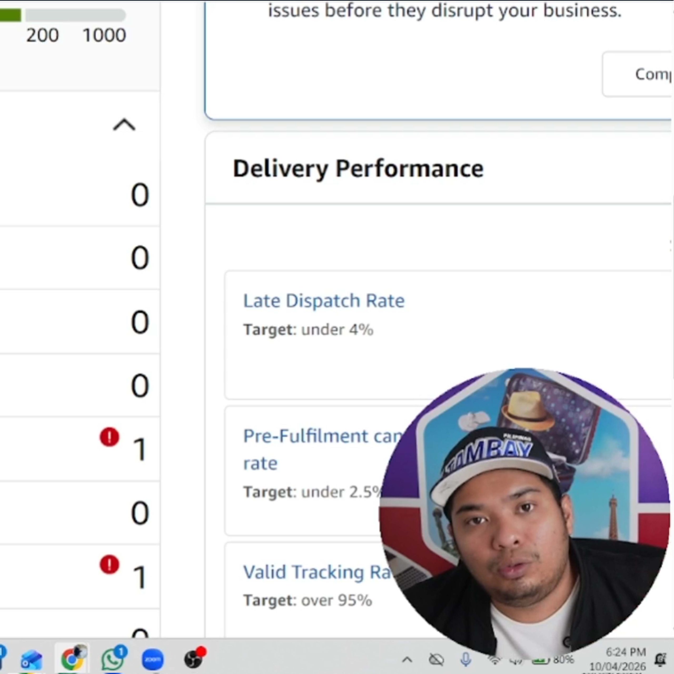Click the green health rating bar
The image size is (674, 674).
tap(11, 15)
